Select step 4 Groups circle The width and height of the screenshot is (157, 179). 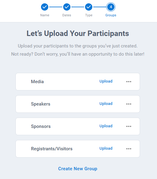pyautogui.click(x=111, y=7)
